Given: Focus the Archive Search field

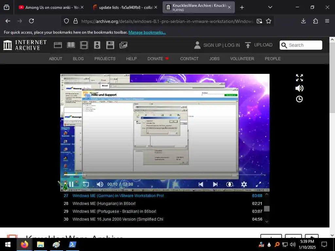Looking at the screenshot, I should pos(301,45).
